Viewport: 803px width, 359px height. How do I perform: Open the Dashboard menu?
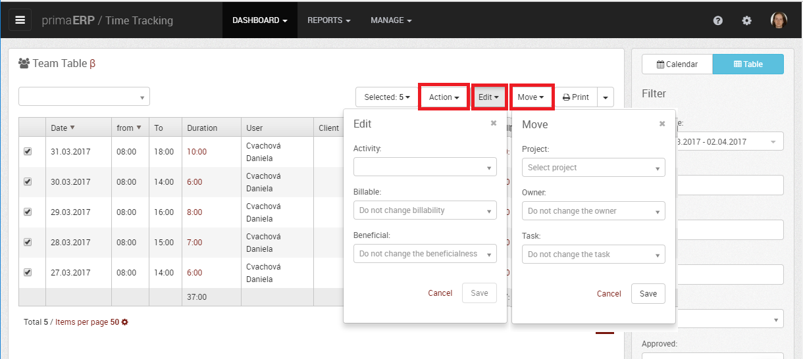[x=260, y=20]
